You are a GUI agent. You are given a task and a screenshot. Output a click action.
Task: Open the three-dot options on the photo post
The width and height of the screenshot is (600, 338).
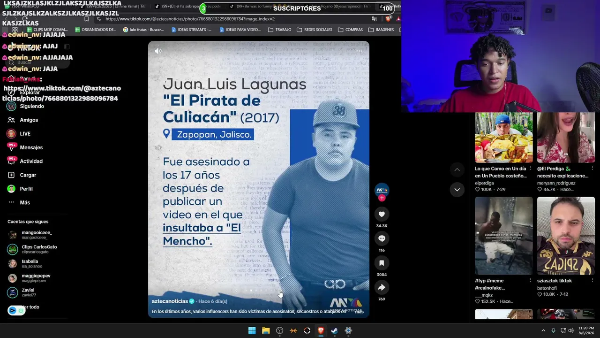tap(359, 51)
